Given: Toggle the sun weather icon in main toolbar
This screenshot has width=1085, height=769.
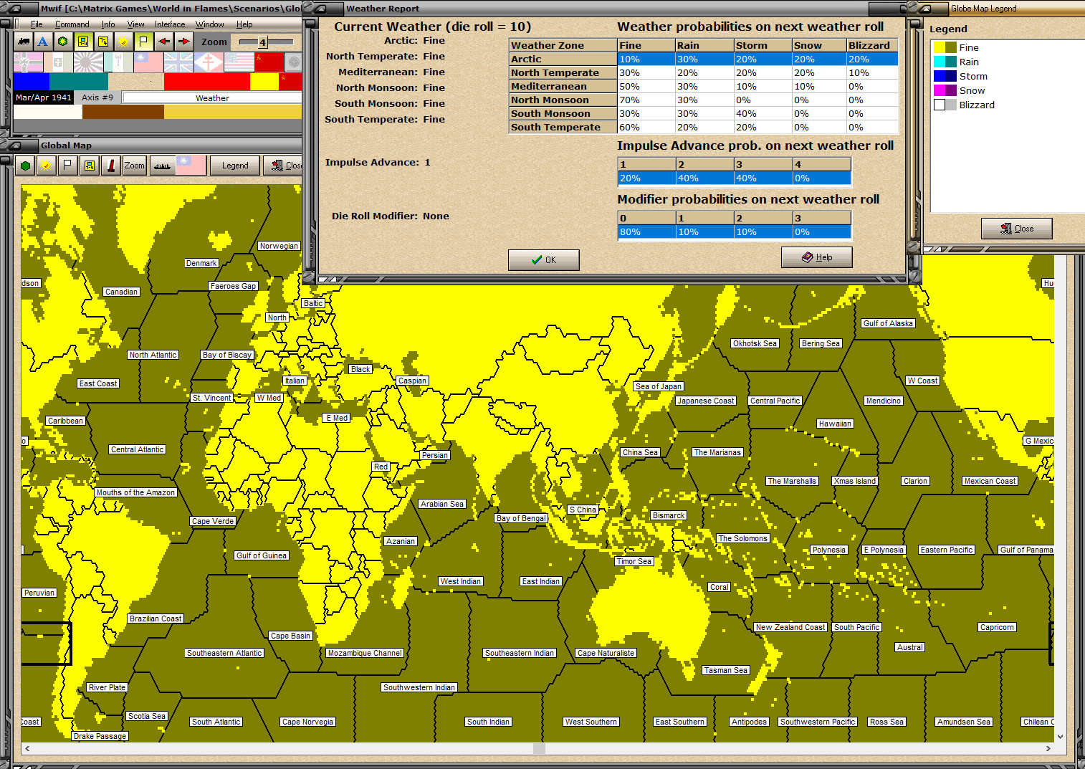Looking at the screenshot, I should (123, 42).
